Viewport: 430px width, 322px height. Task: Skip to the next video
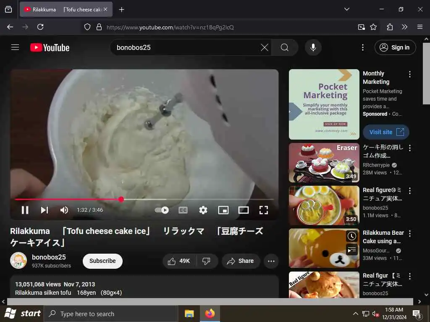[x=45, y=210]
